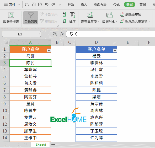Sort ascending with the A-Z icon
This screenshot has height=148, width=155.
tap(65, 14)
